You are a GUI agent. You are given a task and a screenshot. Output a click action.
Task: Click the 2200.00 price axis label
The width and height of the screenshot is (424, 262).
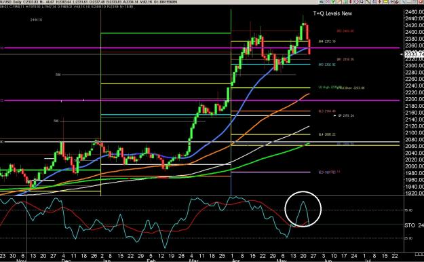414,99
